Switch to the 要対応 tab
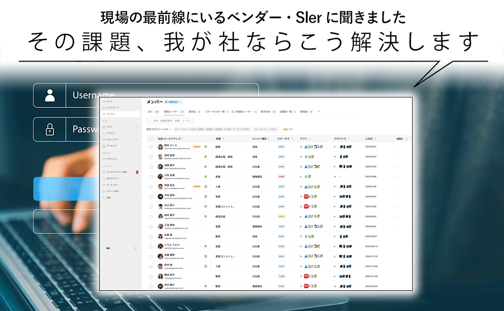This screenshot has width=504, height=311. pyautogui.click(x=195, y=112)
